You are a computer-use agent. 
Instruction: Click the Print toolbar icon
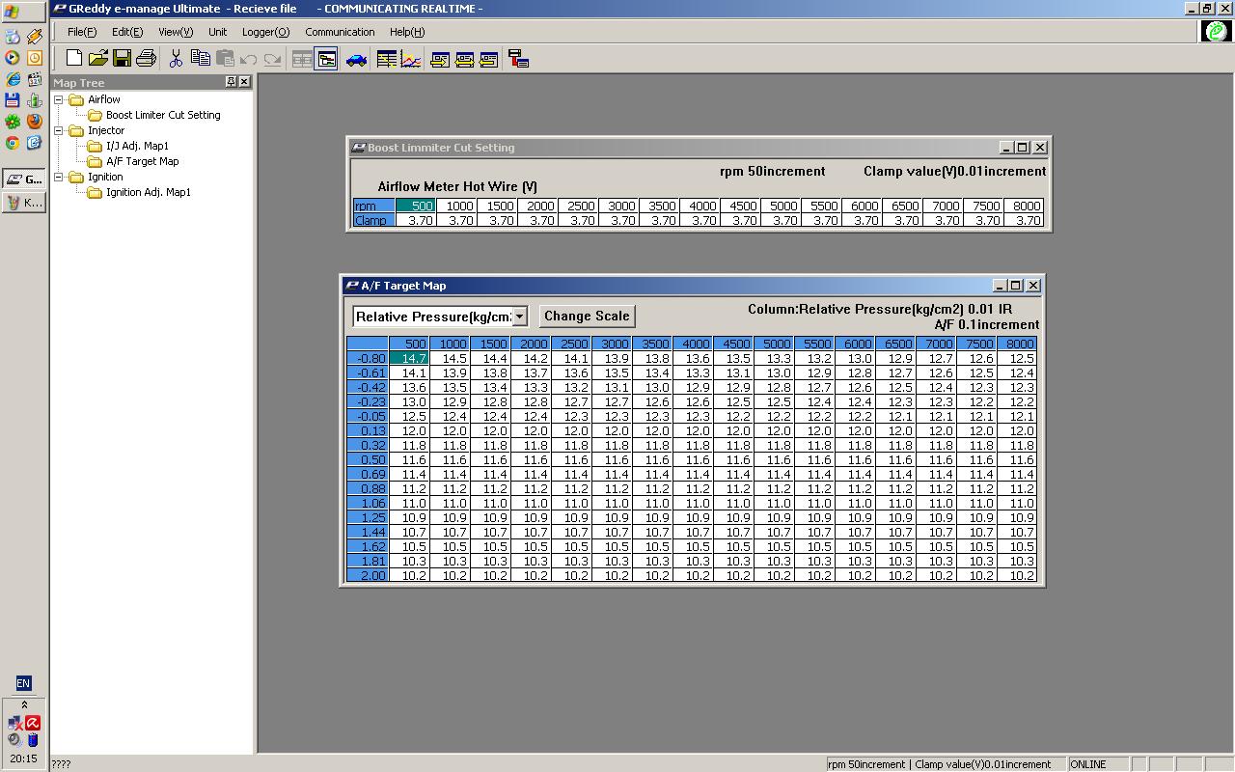146,59
